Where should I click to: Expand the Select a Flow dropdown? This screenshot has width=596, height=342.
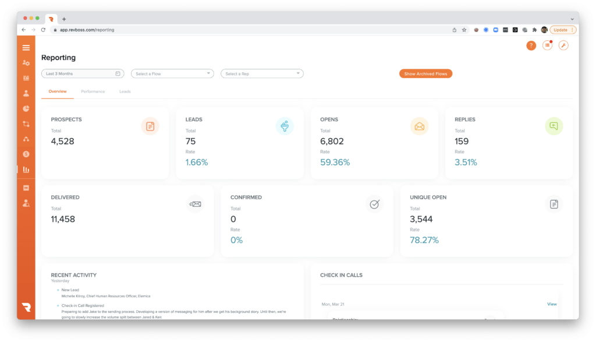(172, 74)
